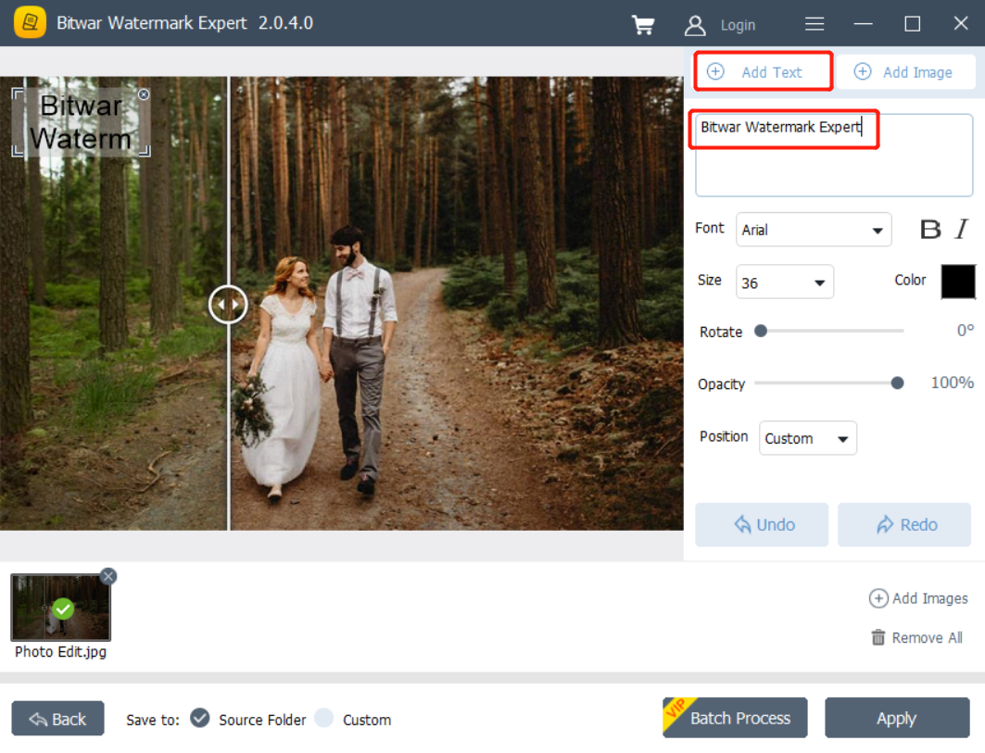Screen dimensions: 985x753
Task: Select Source Folder save option
Action: coord(200,718)
